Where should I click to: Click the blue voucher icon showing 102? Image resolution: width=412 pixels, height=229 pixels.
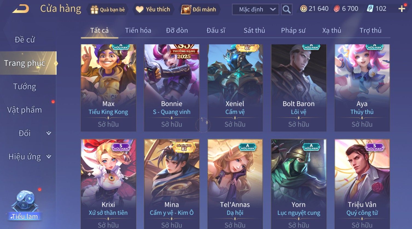coord(370,9)
